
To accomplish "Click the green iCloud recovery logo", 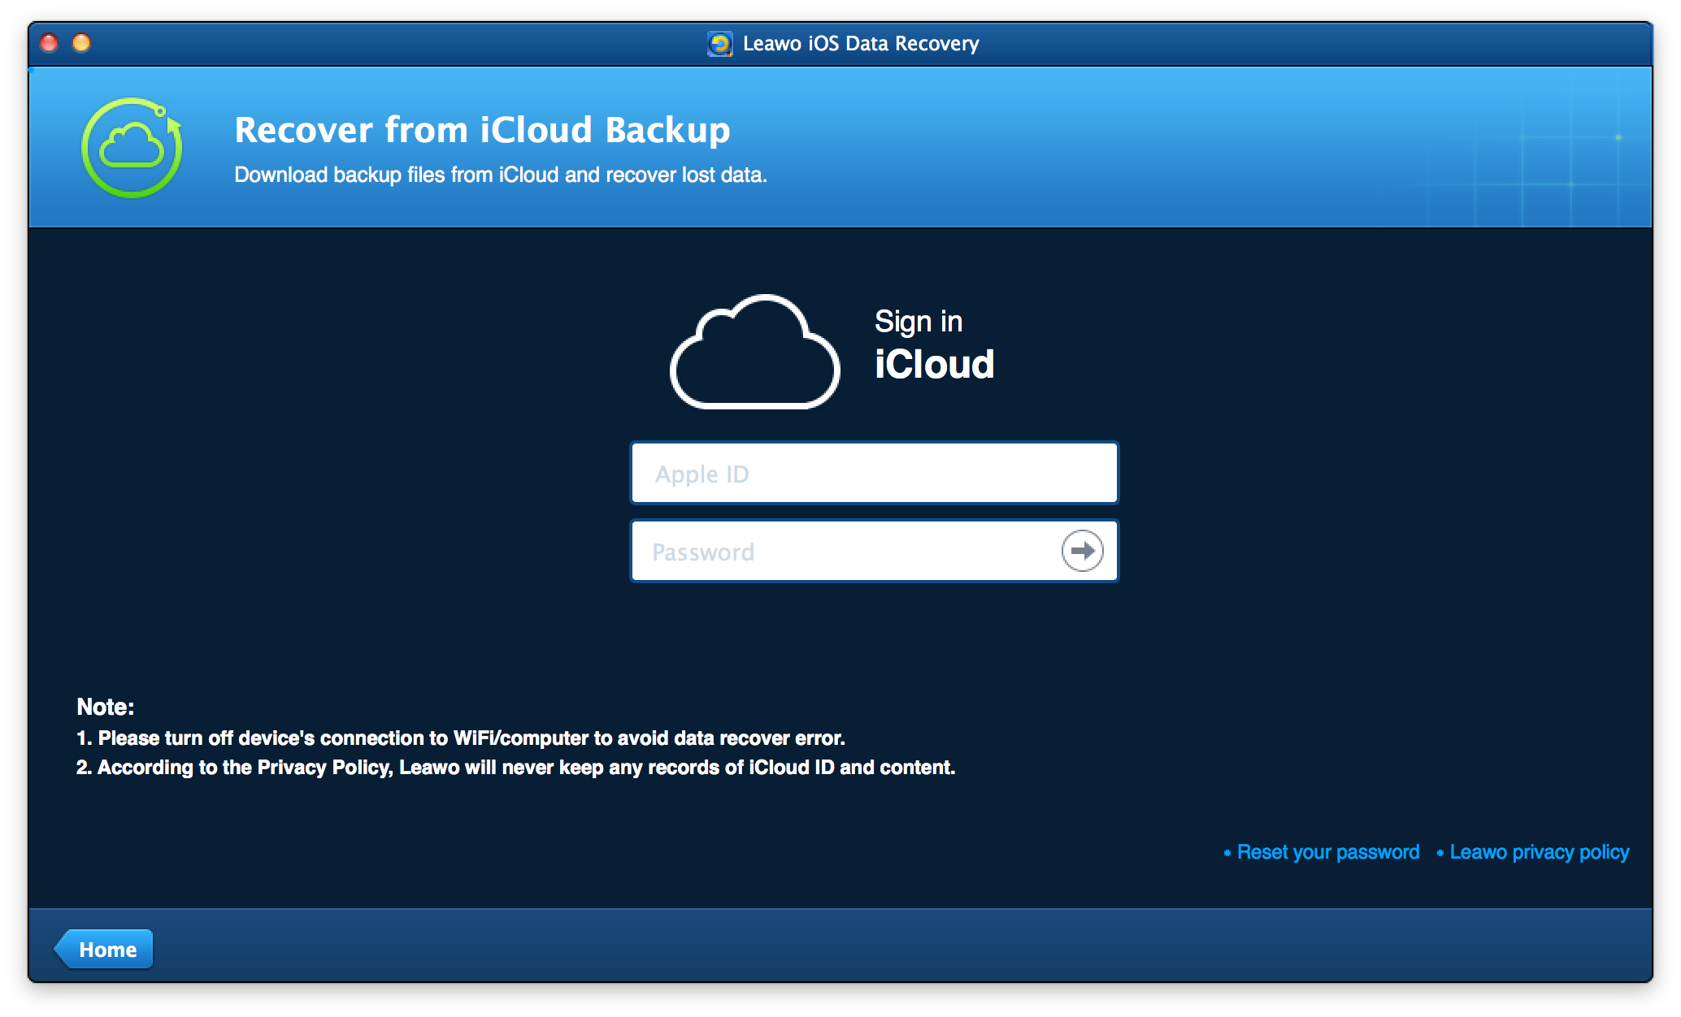I will click(132, 148).
